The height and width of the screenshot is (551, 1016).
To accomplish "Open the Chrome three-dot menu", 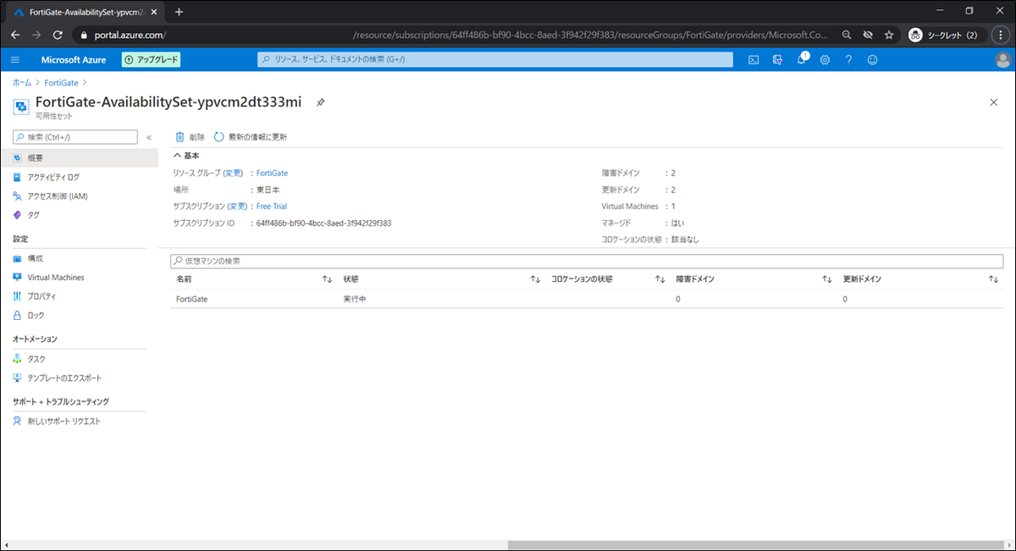I will pos(1001,35).
